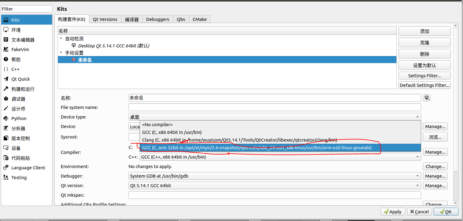
Task: Switch to the 编译器 tab
Action: [132, 19]
